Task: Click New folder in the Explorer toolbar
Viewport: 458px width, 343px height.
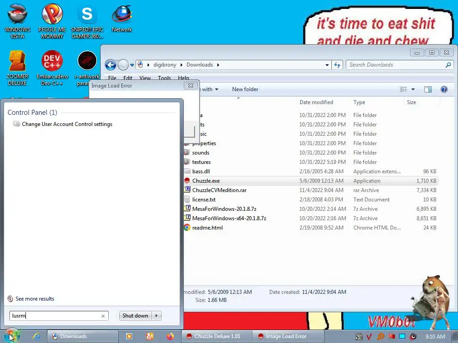Action: click(x=245, y=89)
